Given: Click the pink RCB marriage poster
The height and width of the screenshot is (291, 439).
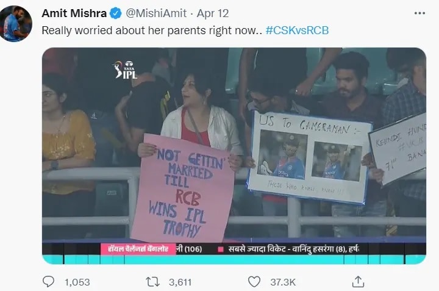Looking at the screenshot, I should pyautogui.click(x=182, y=189).
